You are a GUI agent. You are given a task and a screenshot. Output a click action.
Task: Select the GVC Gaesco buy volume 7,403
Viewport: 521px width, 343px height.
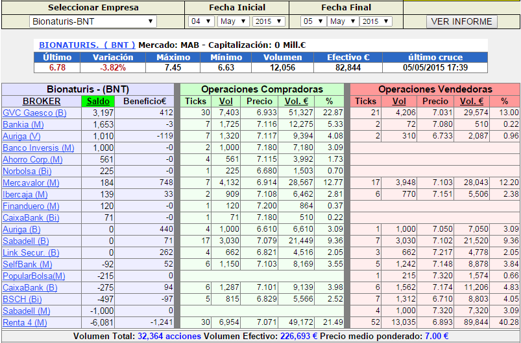tap(229, 113)
